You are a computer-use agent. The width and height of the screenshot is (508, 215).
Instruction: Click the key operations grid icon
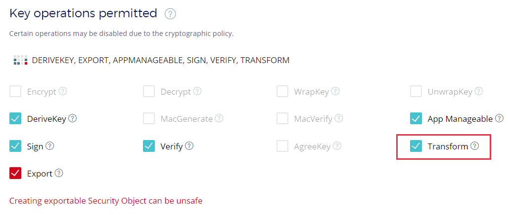tap(20, 61)
